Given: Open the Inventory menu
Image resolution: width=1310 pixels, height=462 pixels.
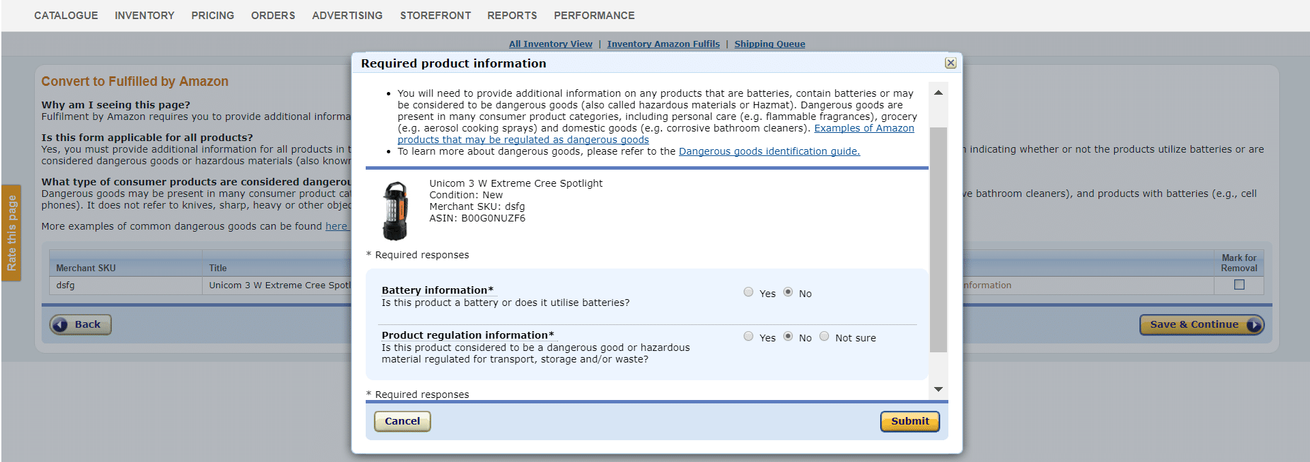Looking at the screenshot, I should (x=145, y=15).
